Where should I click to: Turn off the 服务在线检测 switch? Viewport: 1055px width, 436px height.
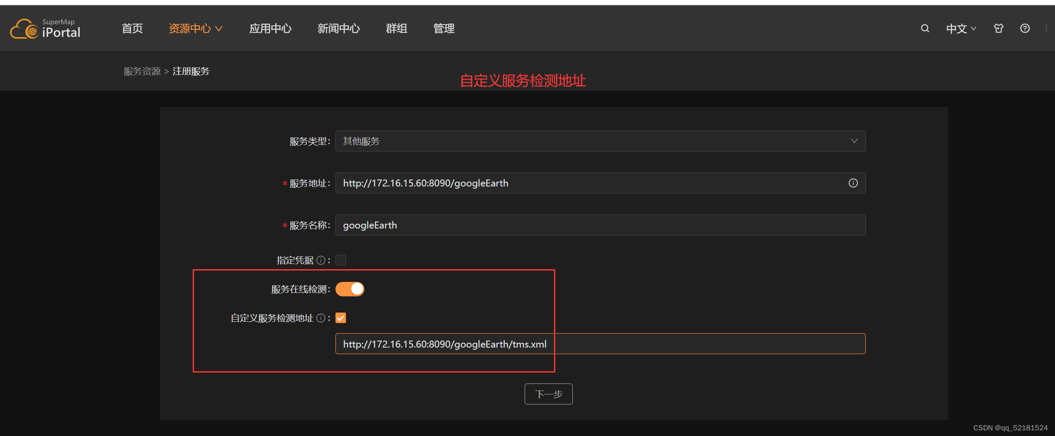(350, 289)
